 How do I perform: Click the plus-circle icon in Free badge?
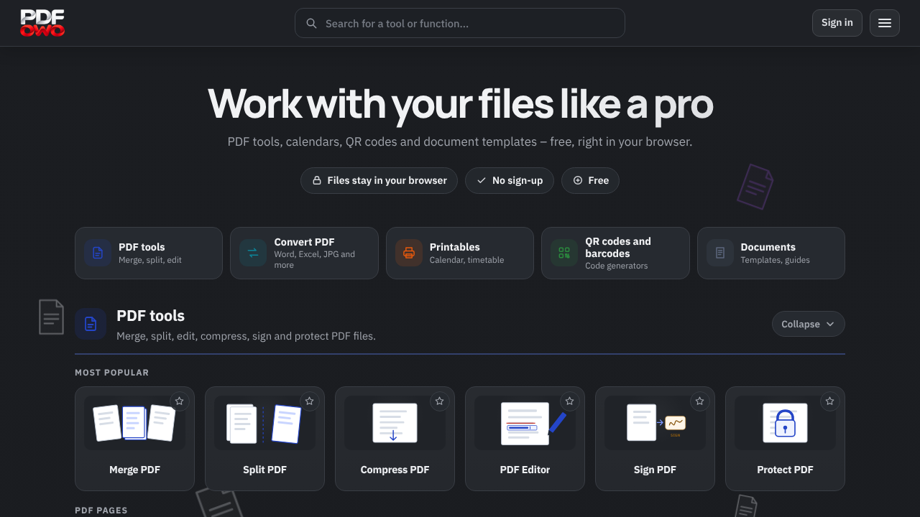[x=578, y=180]
